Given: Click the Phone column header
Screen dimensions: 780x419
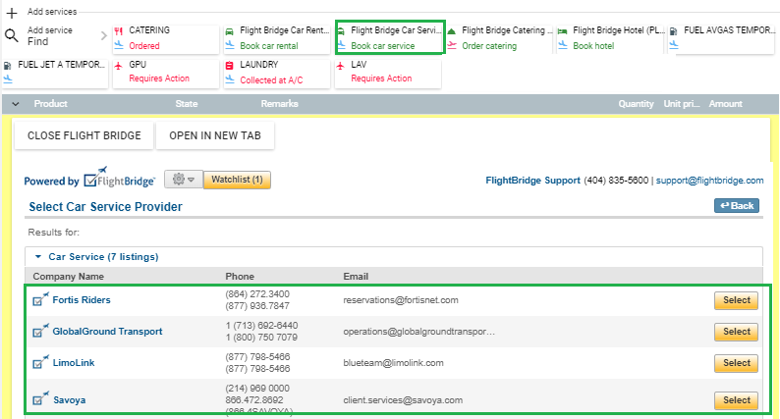Looking at the screenshot, I should click(240, 277).
